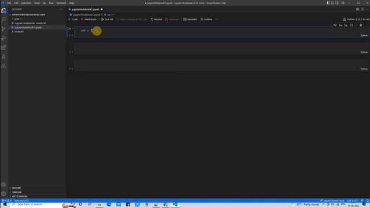The width and height of the screenshot is (370, 208).
Task: Toggle Primary Side Bar layout icon
Action: [x=328, y=3]
